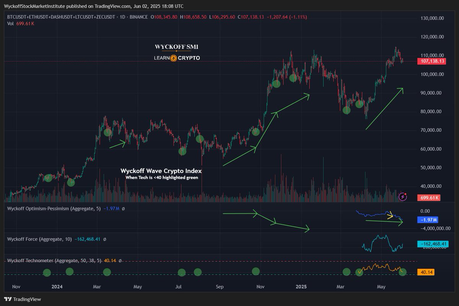Click the Vol 699.61K legend under the symbol
459x306 pixels.
(x=21, y=24)
